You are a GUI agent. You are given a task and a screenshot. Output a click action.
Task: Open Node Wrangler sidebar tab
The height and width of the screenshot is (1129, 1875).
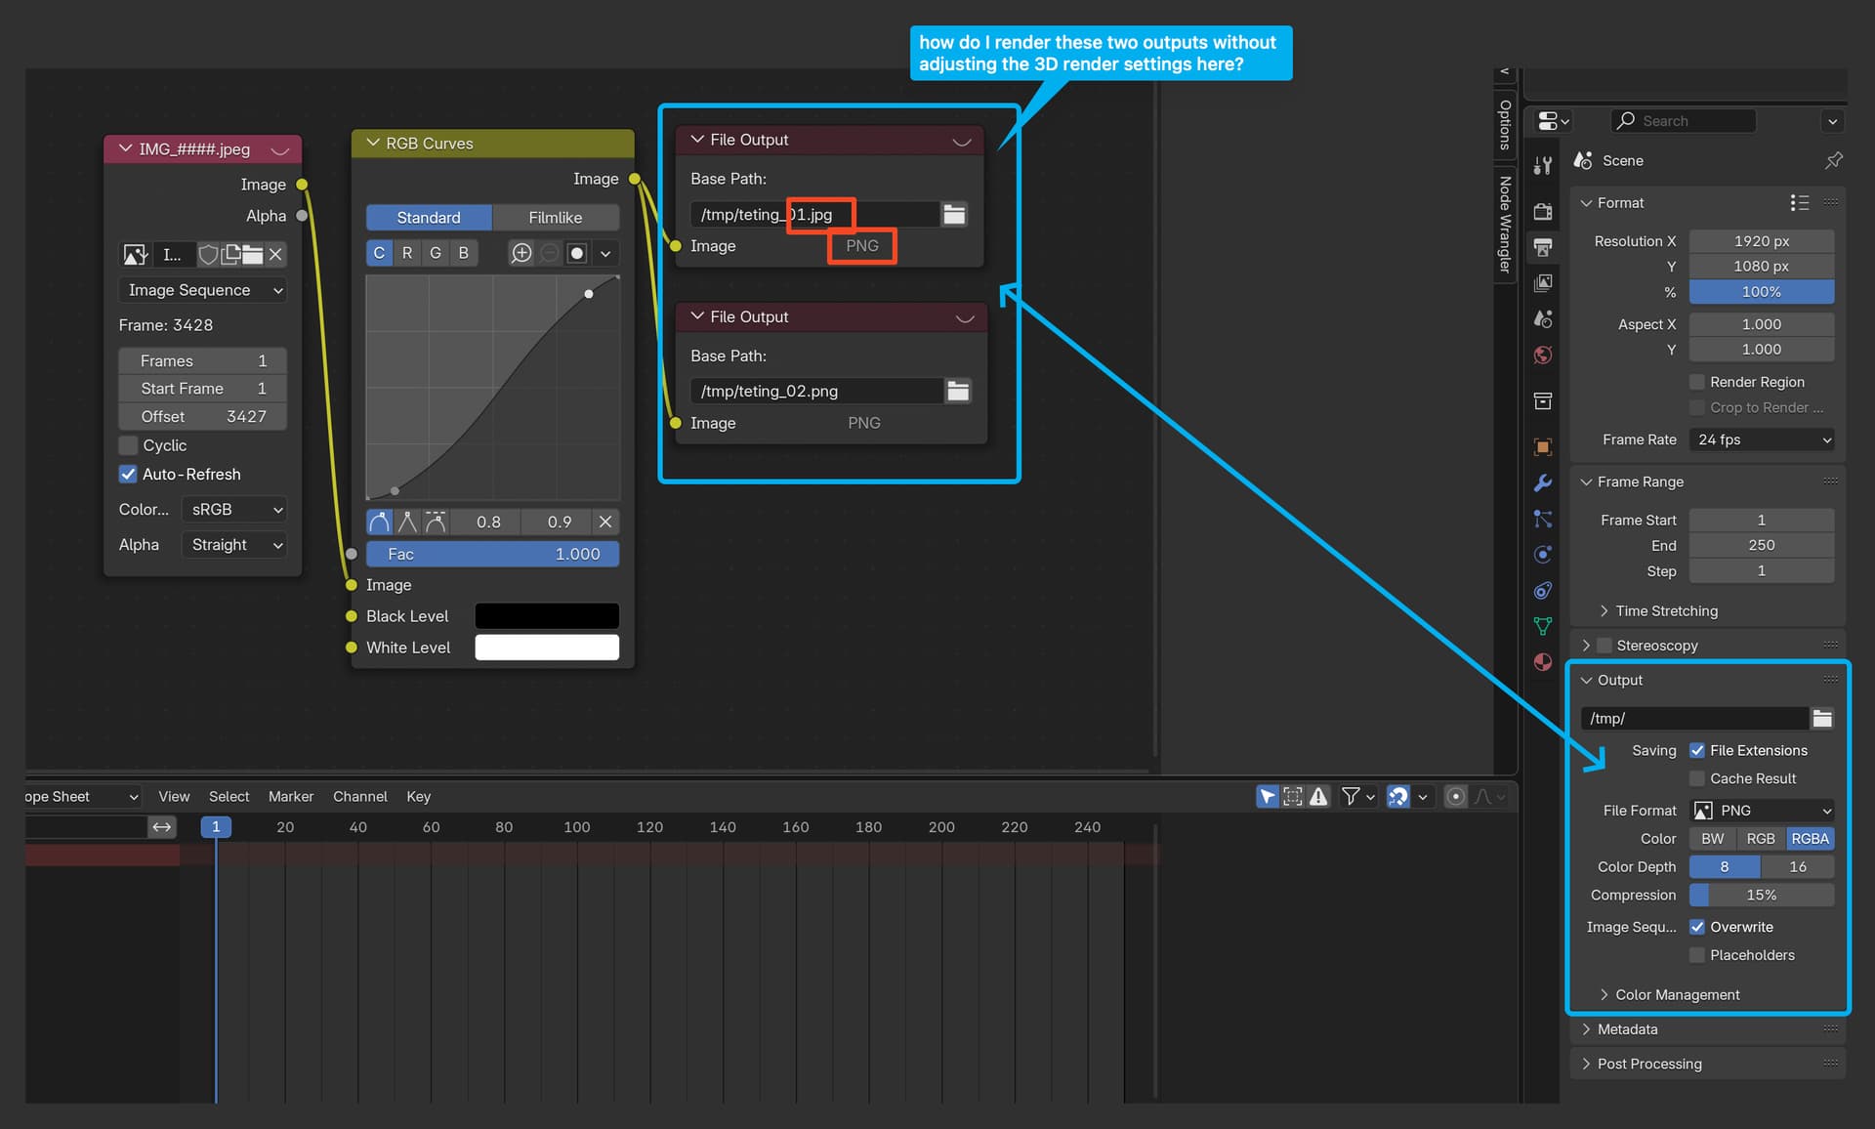(1505, 225)
